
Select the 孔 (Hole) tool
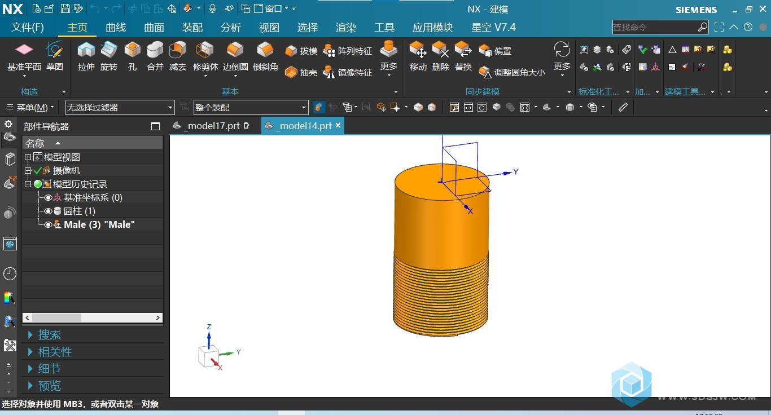tap(132, 56)
